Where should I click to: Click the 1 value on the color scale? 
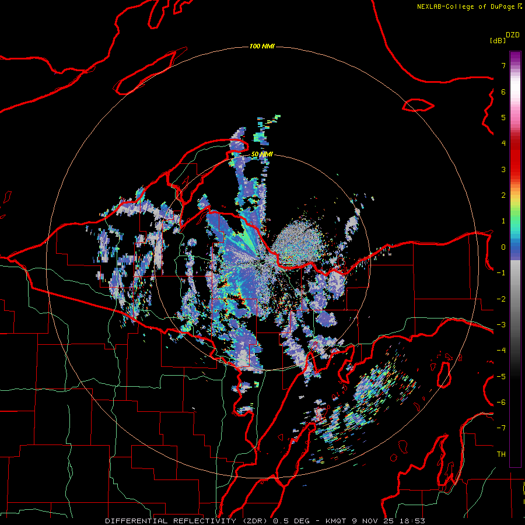pyautogui.click(x=503, y=221)
